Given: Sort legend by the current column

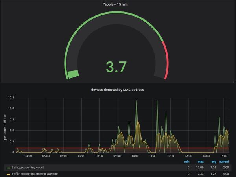Looking at the screenshot, I should pyautogui.click(x=224, y=162).
